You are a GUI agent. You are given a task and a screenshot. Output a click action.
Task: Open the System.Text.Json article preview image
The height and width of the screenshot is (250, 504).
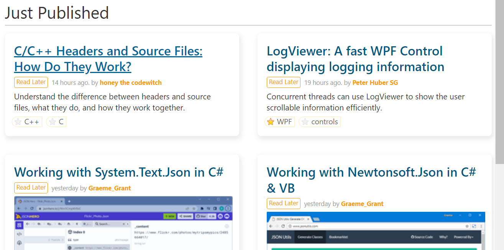[123, 223]
